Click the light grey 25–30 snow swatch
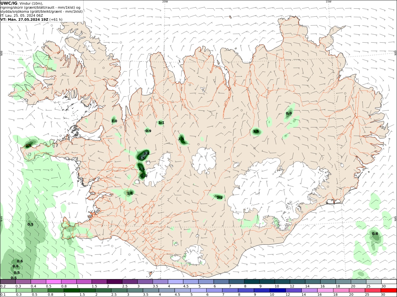The width and height of the screenshot is (397, 297). [x=374, y=282]
